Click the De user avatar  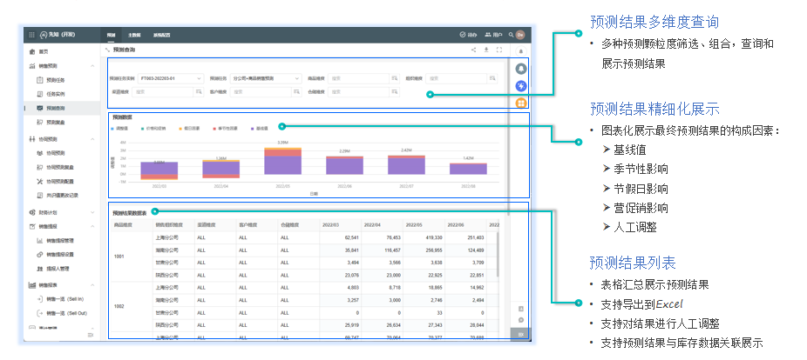pyautogui.click(x=520, y=35)
